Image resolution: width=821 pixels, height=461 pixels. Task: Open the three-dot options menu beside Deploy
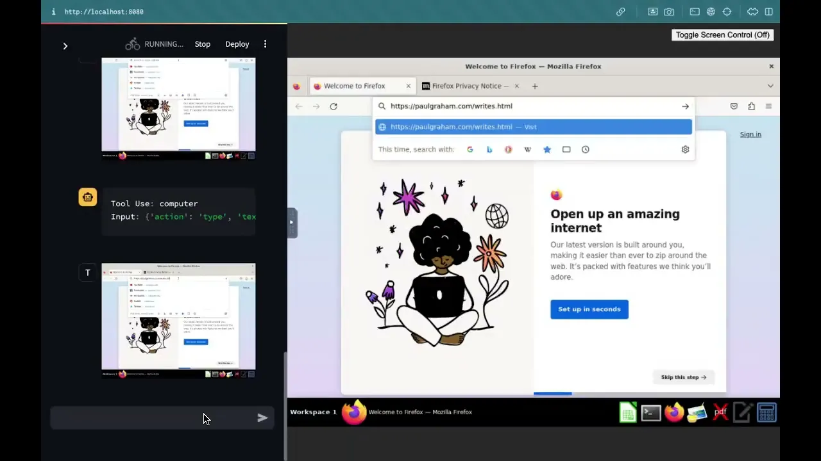265,44
